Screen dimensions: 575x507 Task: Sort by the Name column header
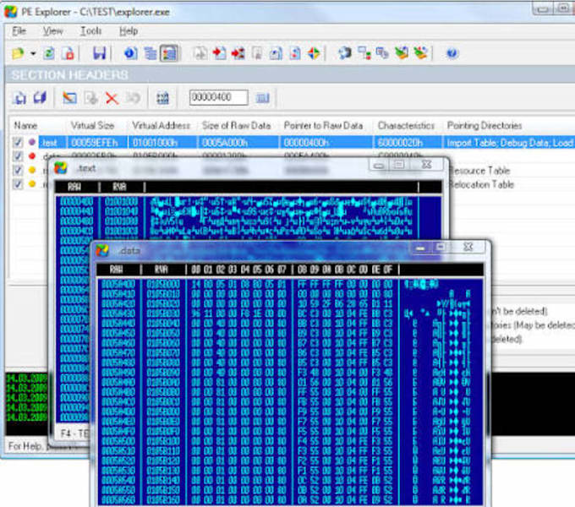25,126
